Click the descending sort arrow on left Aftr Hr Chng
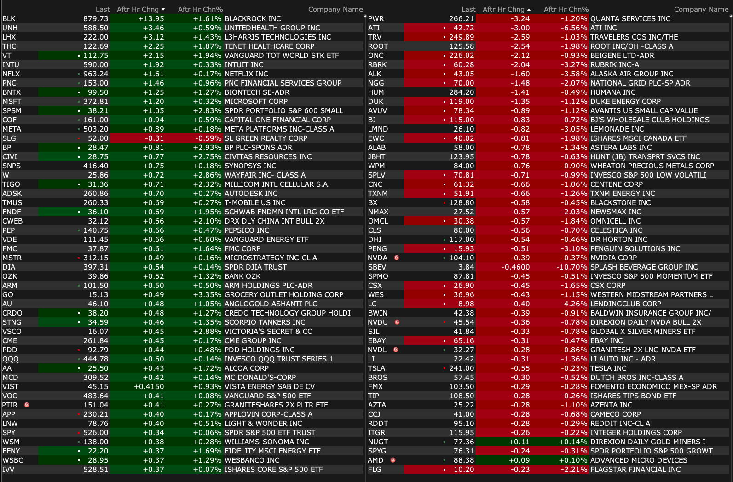This screenshot has height=482, width=733. [163, 10]
